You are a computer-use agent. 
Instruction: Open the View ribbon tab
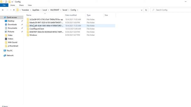coord(30,5)
